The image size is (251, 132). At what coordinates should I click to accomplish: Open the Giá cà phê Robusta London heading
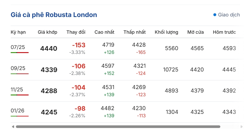(x=54, y=15)
